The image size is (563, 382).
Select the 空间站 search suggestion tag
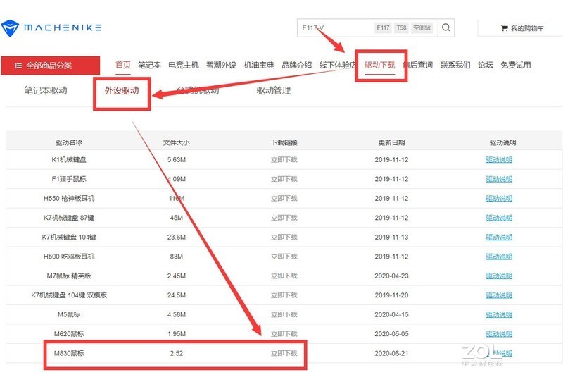pyautogui.click(x=422, y=27)
